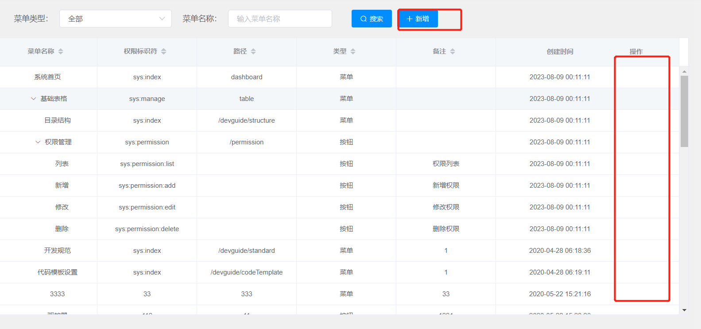The width and height of the screenshot is (701, 329).
Task: Click the 修改权限 remark cell
Action: (446, 207)
